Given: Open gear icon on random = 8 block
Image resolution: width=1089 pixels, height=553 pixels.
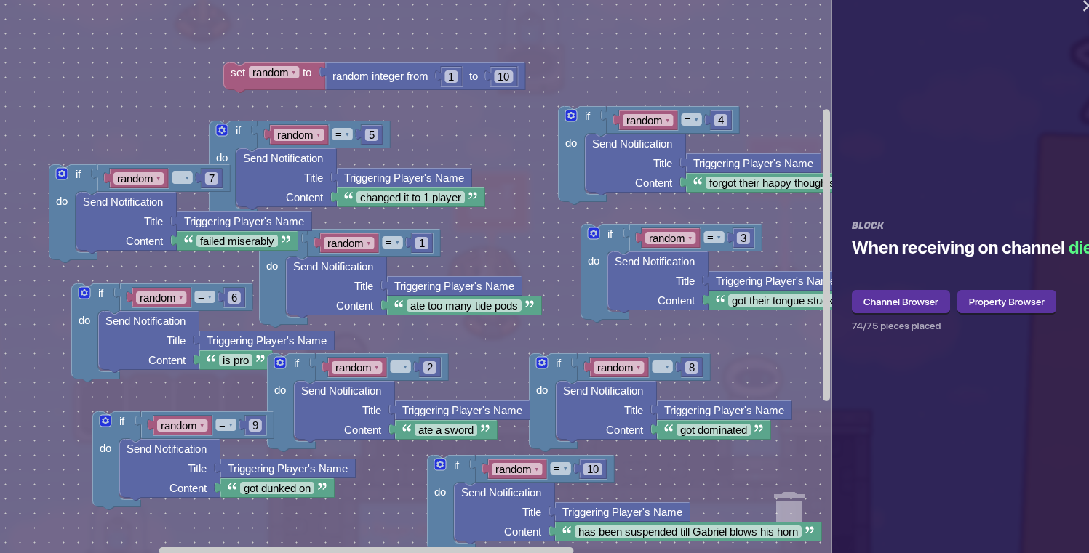Looking at the screenshot, I should click(542, 363).
